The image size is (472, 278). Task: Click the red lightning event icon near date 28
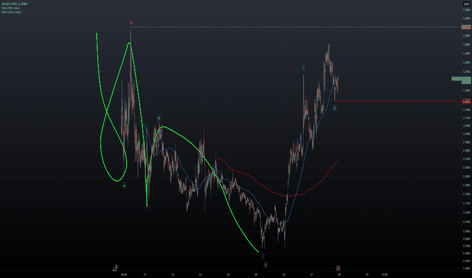click(338, 268)
